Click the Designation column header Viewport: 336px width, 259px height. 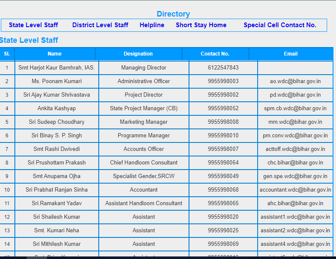138,54
